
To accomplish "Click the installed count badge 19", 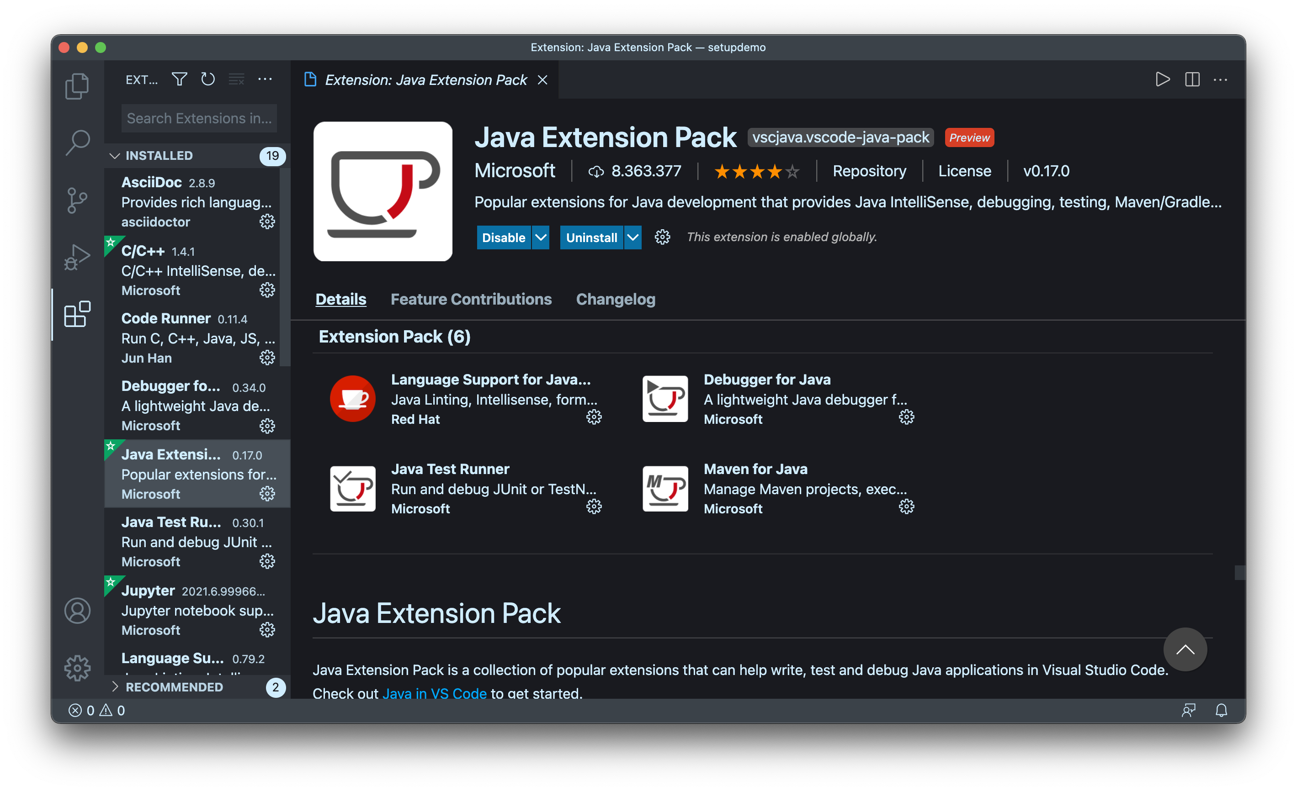I will pos(272,156).
